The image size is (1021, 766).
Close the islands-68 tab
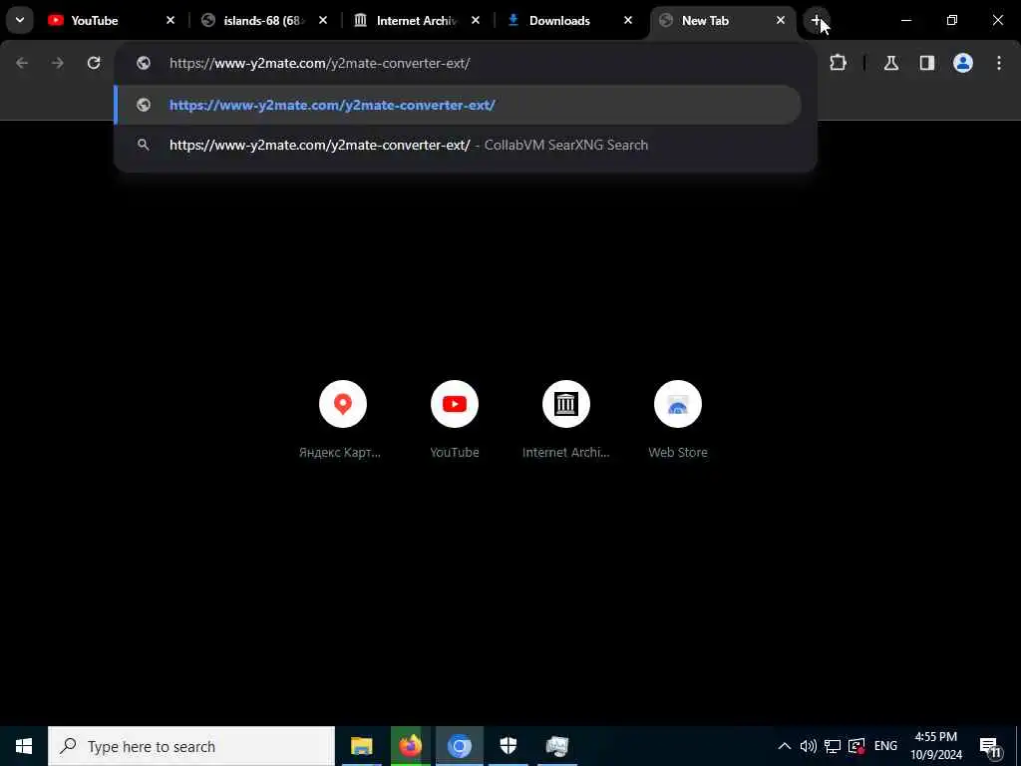click(323, 20)
